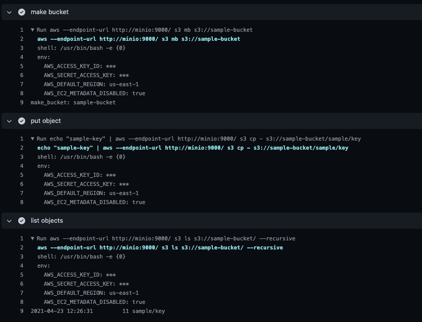Click 'shell: /usr/bin/bash -e {0}' in put object

82,157
